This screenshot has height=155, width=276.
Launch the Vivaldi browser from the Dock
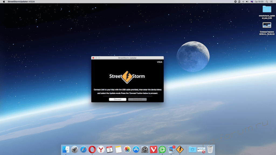[x=153, y=150]
